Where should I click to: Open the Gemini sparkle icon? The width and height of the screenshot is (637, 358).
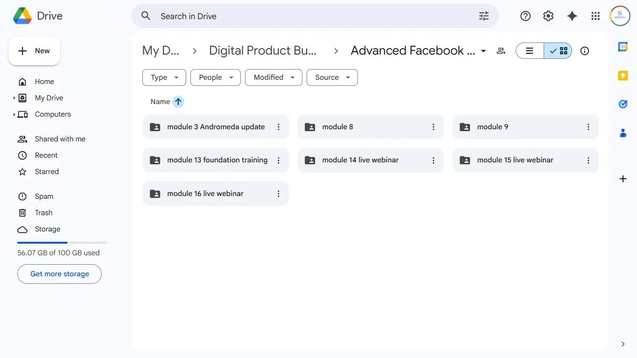(572, 16)
